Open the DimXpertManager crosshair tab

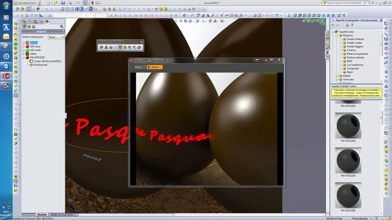point(41,22)
